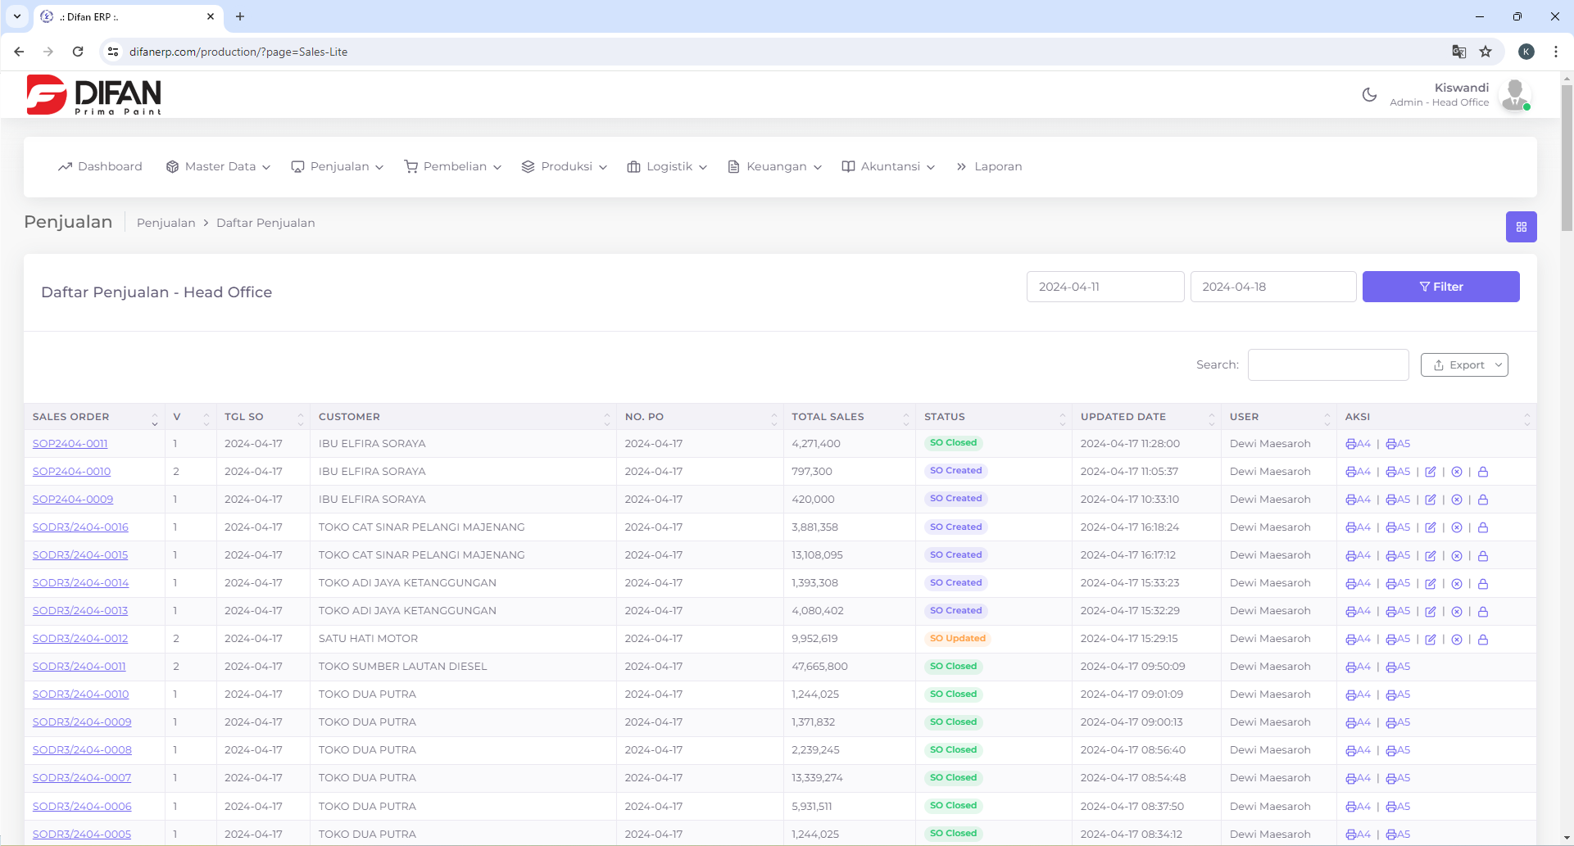
Task: Apply the date Filter button
Action: [x=1440, y=287]
